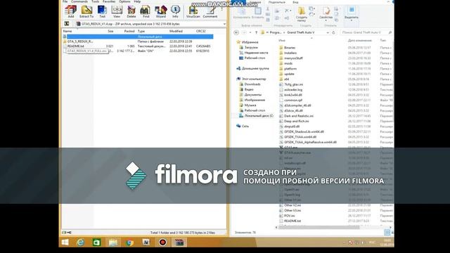This screenshot has width=450, height=253.
Task: Open the Wizard tool in WinRAR
Action: (161, 12)
